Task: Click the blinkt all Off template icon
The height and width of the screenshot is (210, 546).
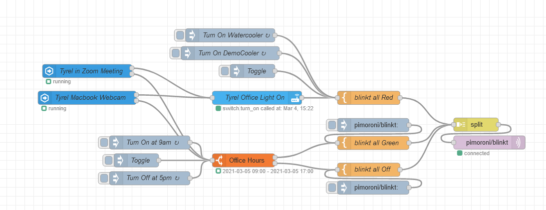Action: tap(344, 170)
